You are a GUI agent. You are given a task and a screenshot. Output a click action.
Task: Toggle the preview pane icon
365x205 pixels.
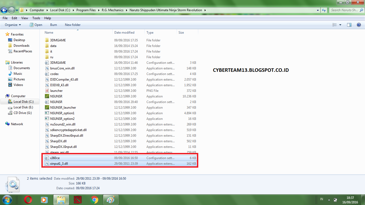pyautogui.click(x=349, y=25)
